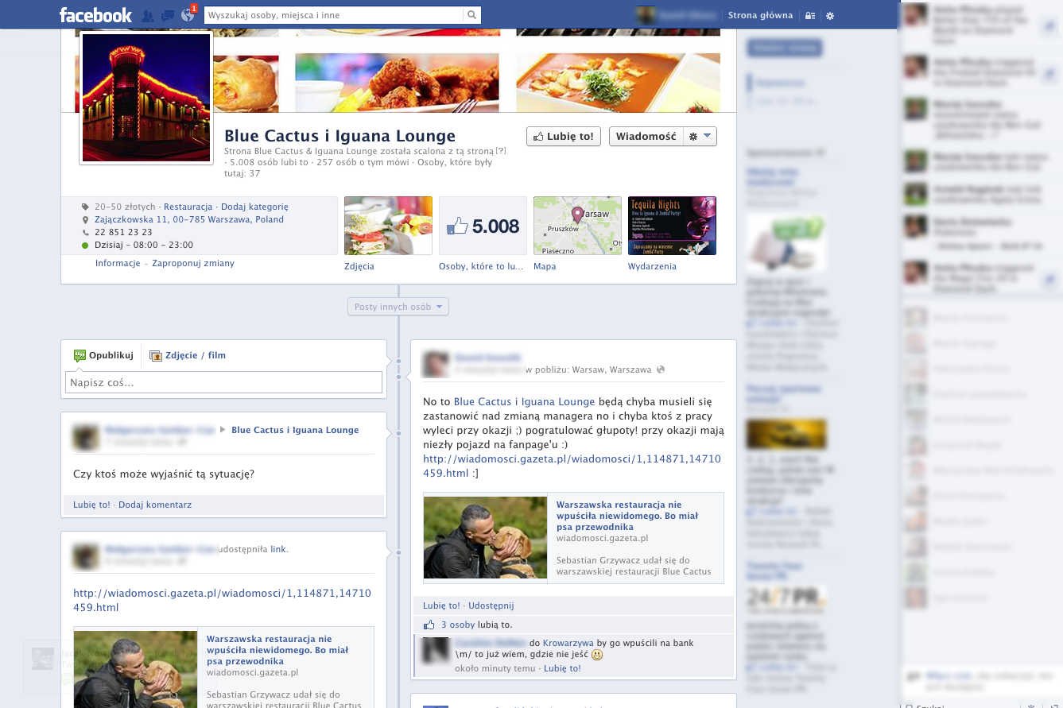This screenshot has width=1063, height=708.
Task: Open the Mapa thumbnail of Warsaw
Action: pos(577,226)
